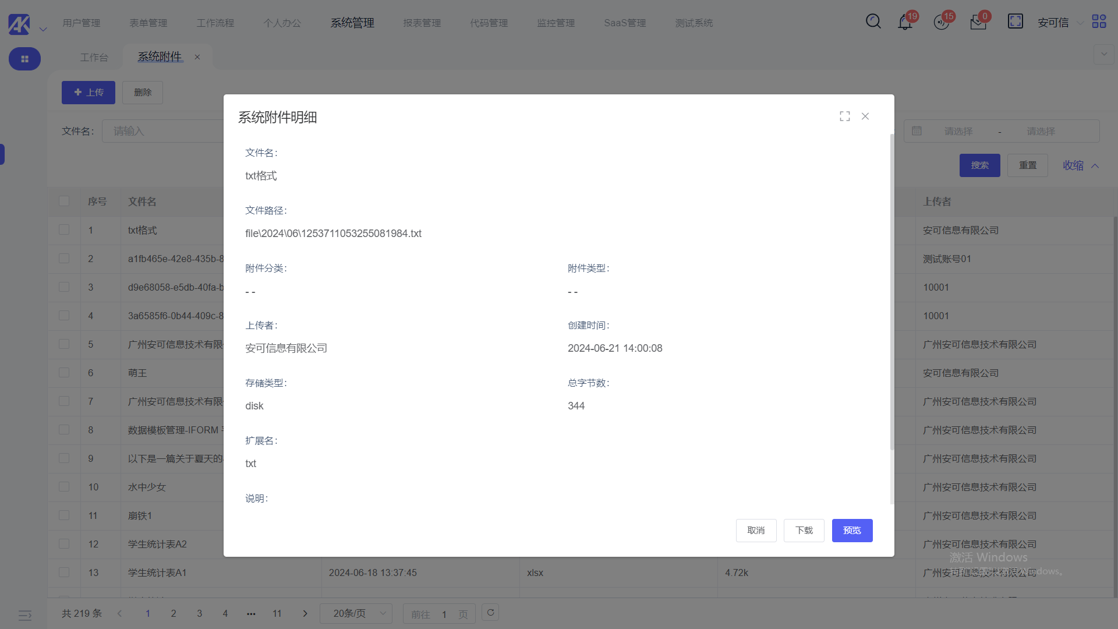The image size is (1118, 629).
Task: Click the search magnifier icon in header
Action: click(873, 22)
